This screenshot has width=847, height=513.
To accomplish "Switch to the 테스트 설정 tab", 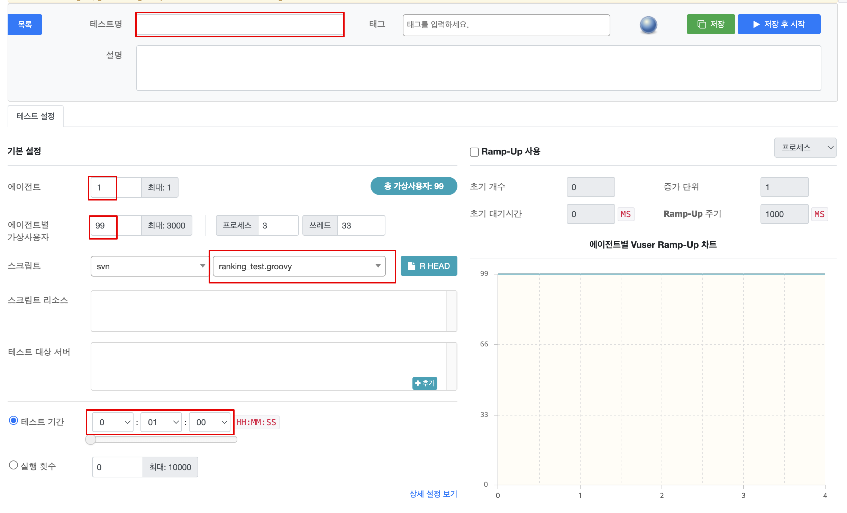I will [36, 116].
